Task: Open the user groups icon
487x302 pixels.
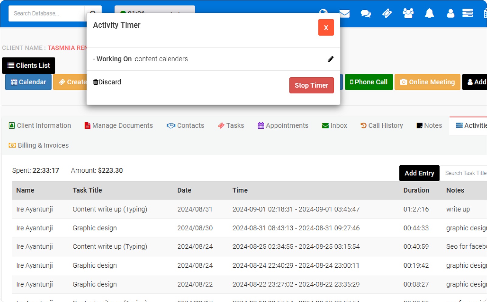Action: tap(408, 13)
